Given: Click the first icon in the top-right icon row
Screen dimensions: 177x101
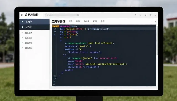Looking at the screenshot, I should click(135, 15).
